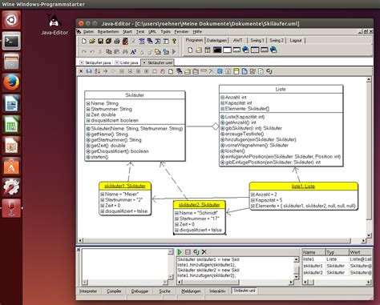This screenshot has width=380, height=305.
Task: Open the Datei menu
Action: [88, 32]
